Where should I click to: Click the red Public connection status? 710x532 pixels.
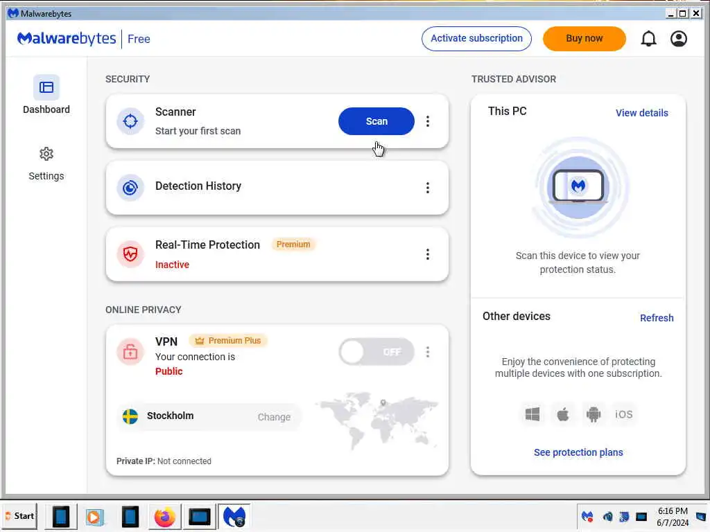click(169, 371)
